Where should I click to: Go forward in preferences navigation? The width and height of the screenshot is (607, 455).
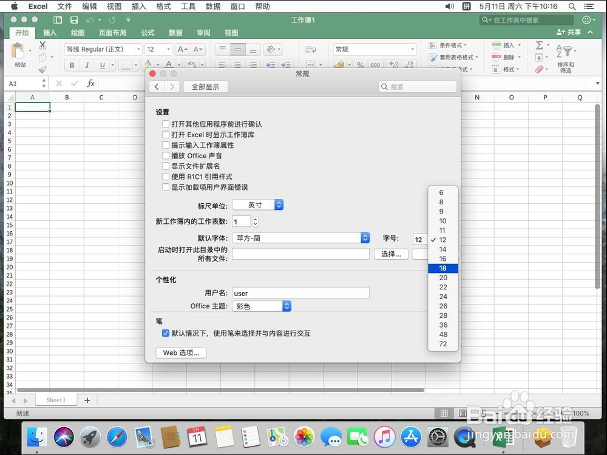pos(172,87)
